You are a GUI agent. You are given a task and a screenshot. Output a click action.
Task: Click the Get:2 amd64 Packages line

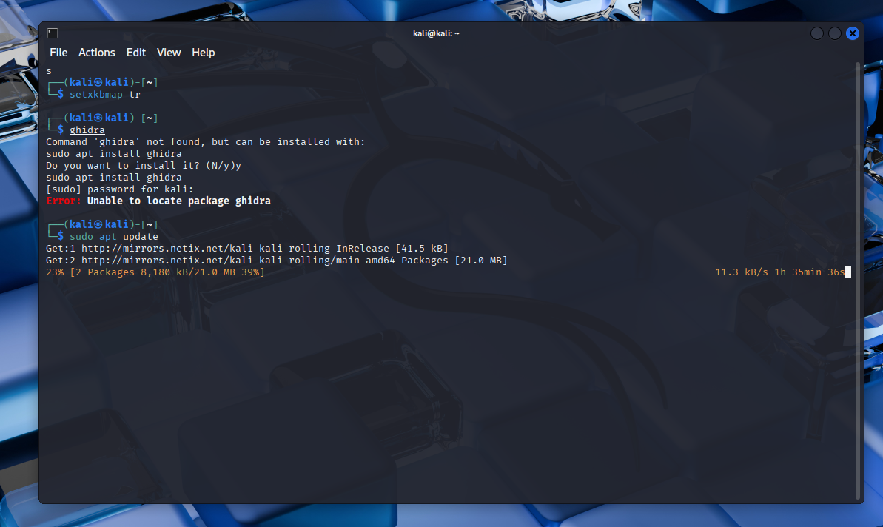coord(277,260)
